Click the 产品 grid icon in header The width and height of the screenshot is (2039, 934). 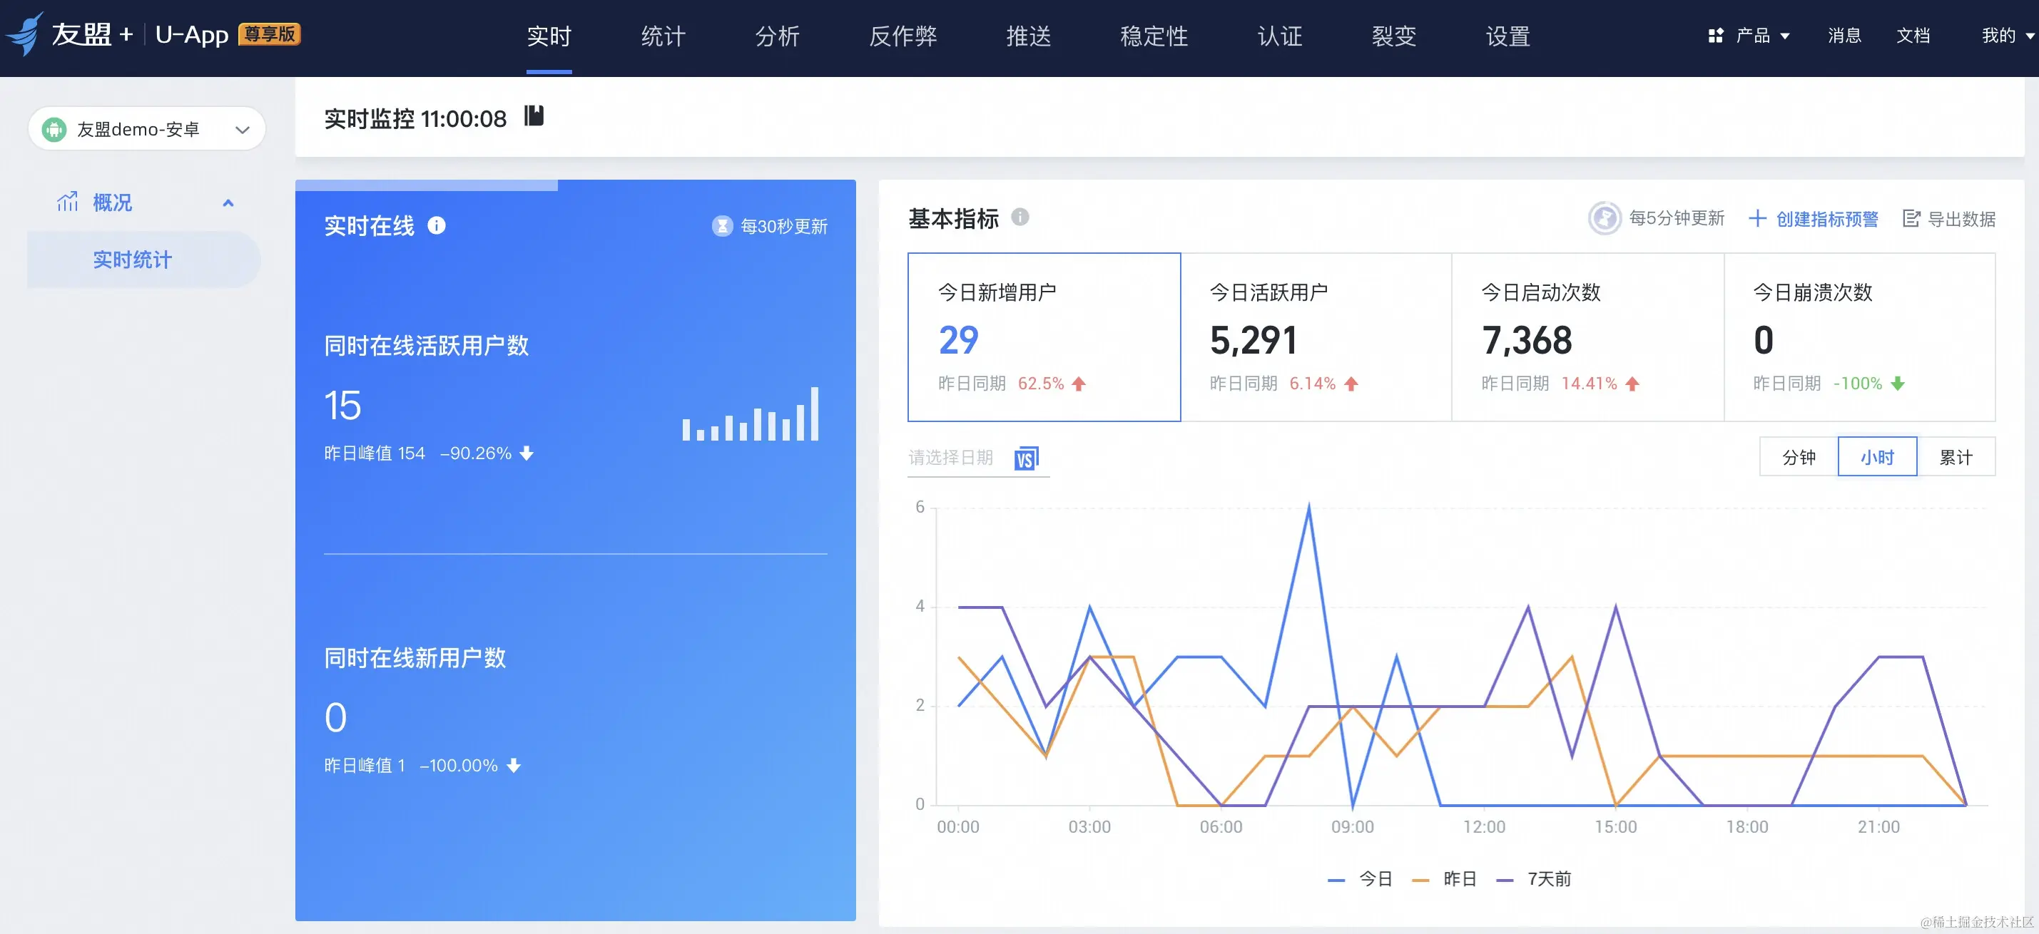[x=1715, y=36]
